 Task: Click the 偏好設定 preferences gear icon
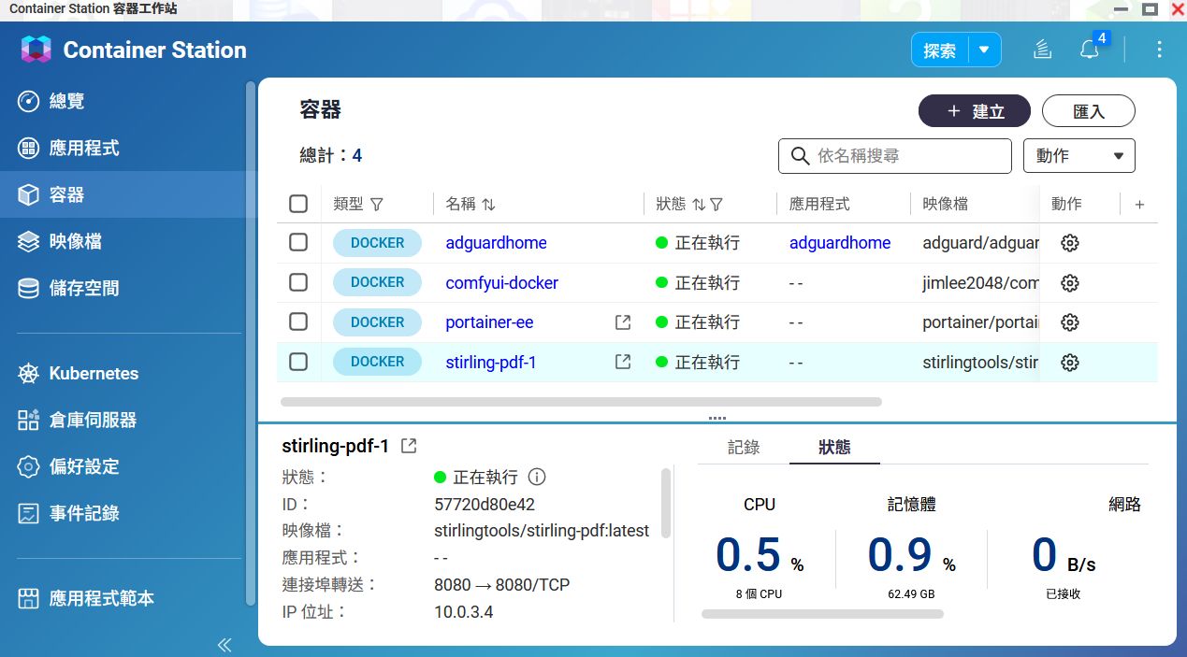click(29, 466)
